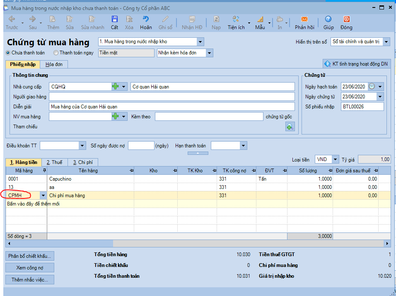This screenshot has height=296, width=396.
Task: Click Người giao hàng input field
Action: pos(172,96)
